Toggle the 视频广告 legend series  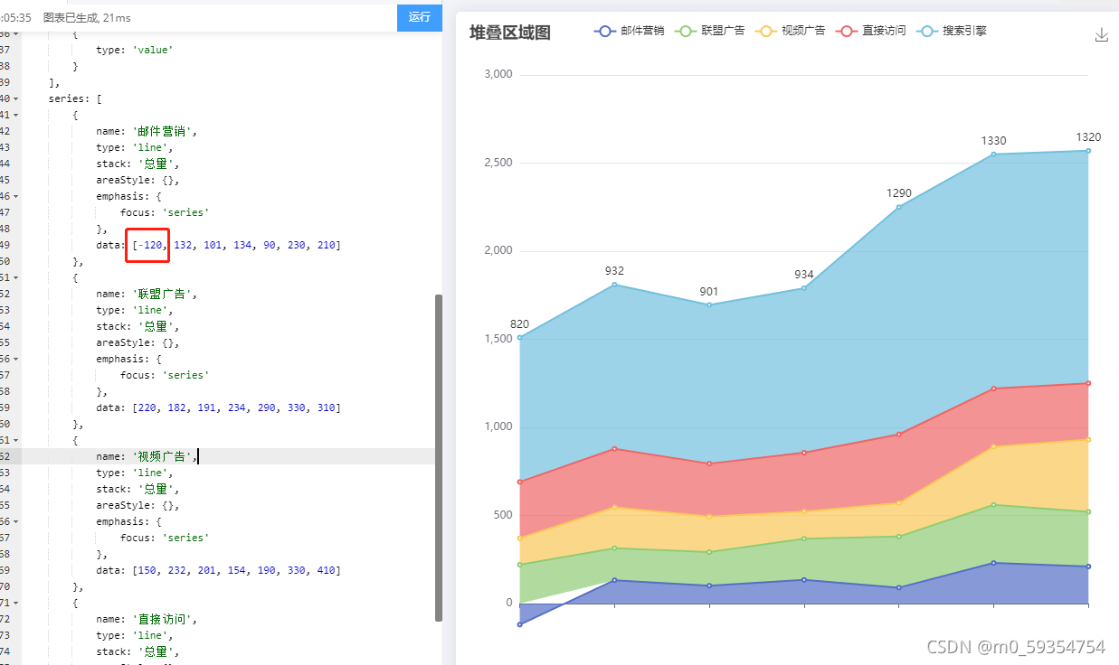pyautogui.click(x=790, y=31)
